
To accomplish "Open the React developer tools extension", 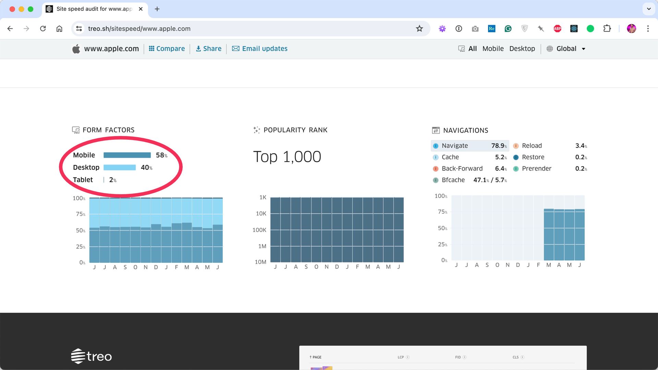I will (574, 29).
